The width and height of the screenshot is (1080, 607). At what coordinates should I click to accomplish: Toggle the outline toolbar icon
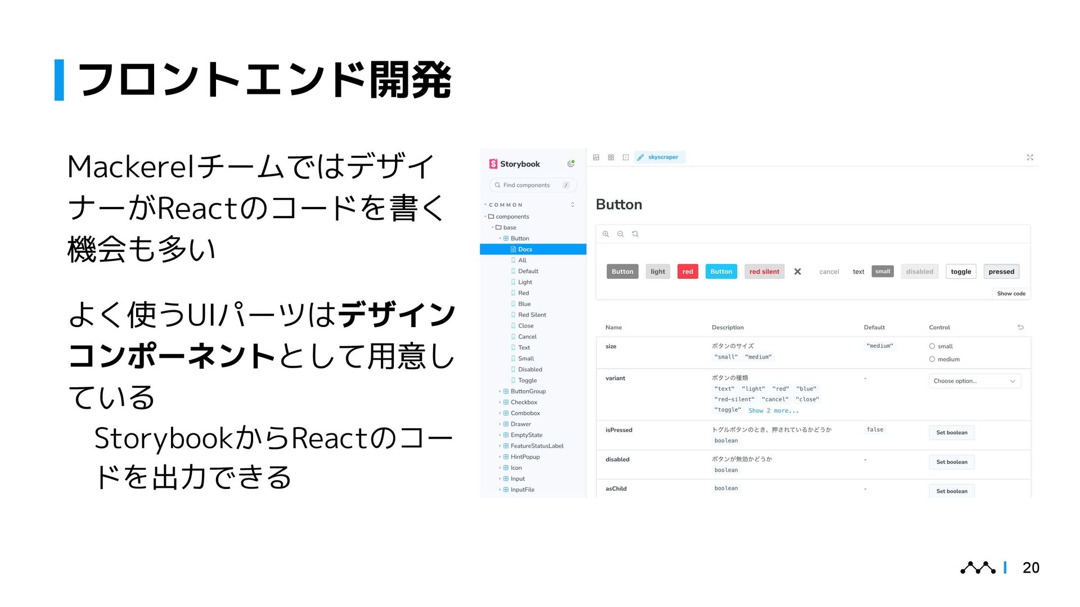point(625,157)
